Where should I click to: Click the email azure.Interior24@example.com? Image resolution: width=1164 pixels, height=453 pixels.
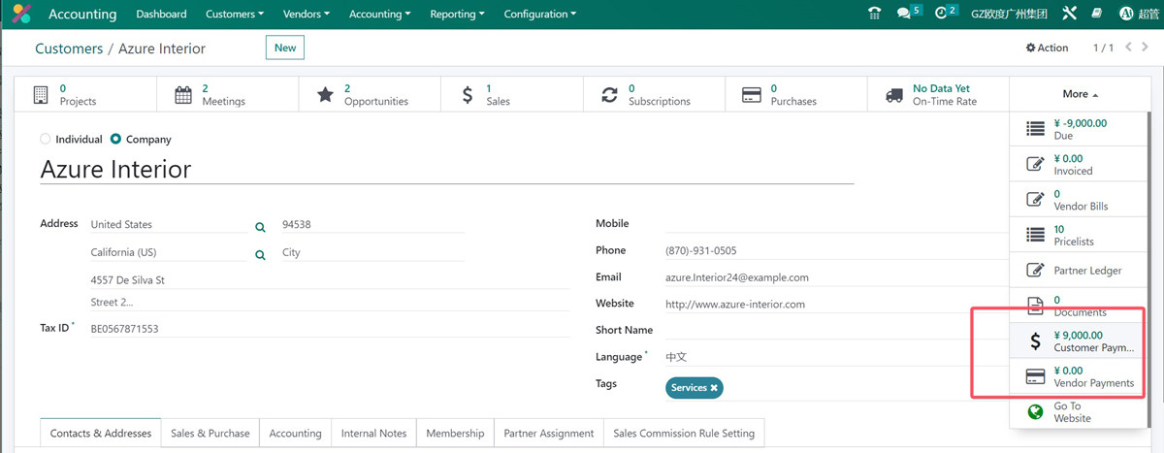coord(737,277)
